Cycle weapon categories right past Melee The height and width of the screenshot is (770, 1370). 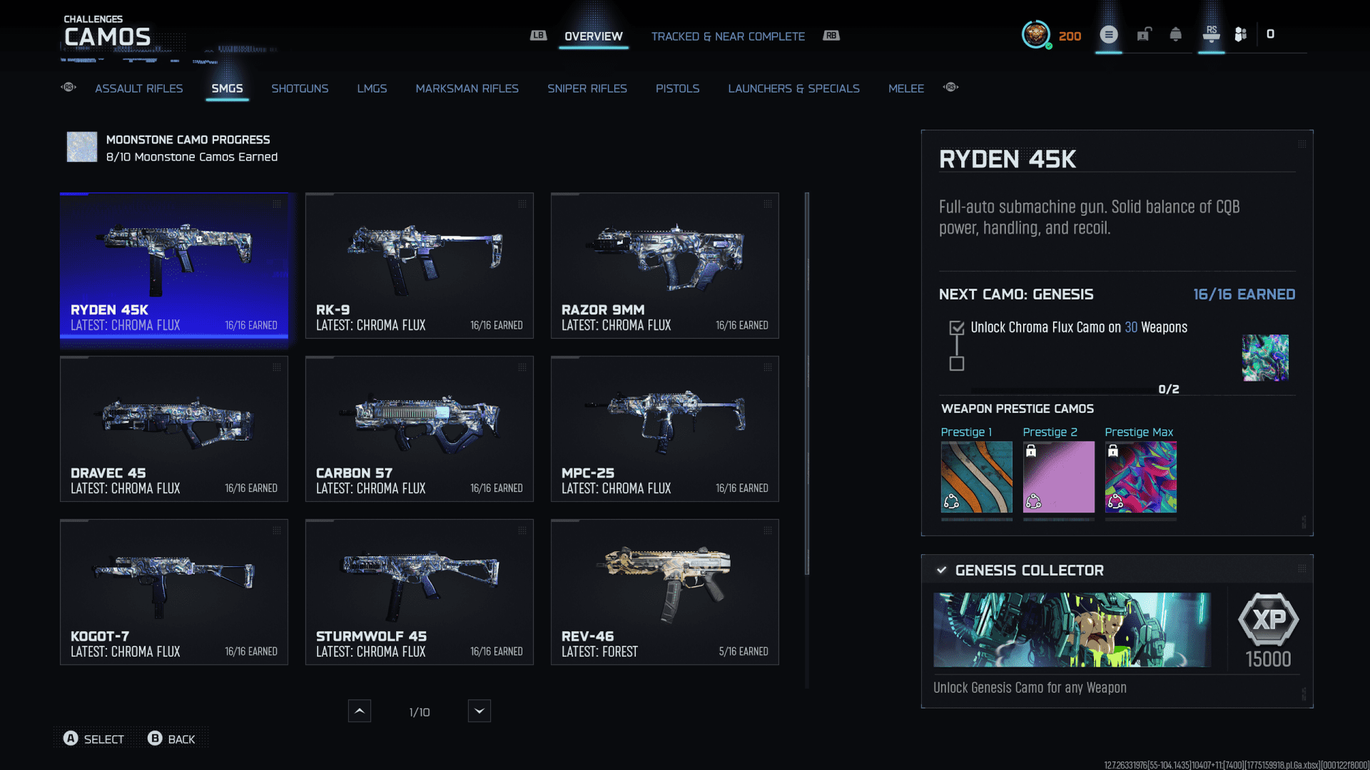tap(950, 87)
